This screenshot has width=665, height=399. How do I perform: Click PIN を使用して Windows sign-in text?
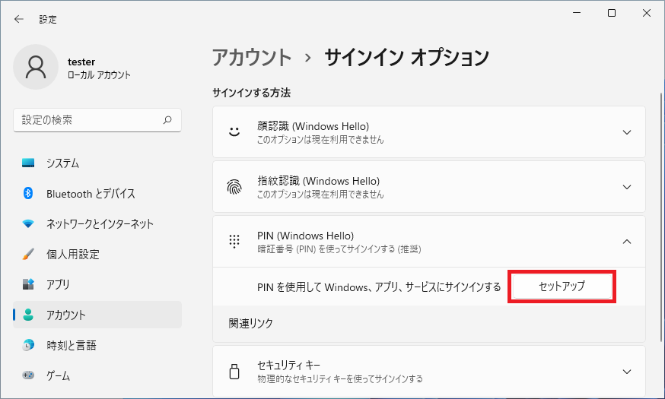379,287
